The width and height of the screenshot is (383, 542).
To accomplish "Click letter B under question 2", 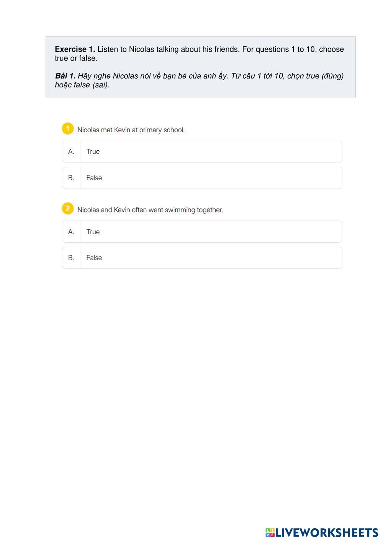I will pyautogui.click(x=71, y=258).
